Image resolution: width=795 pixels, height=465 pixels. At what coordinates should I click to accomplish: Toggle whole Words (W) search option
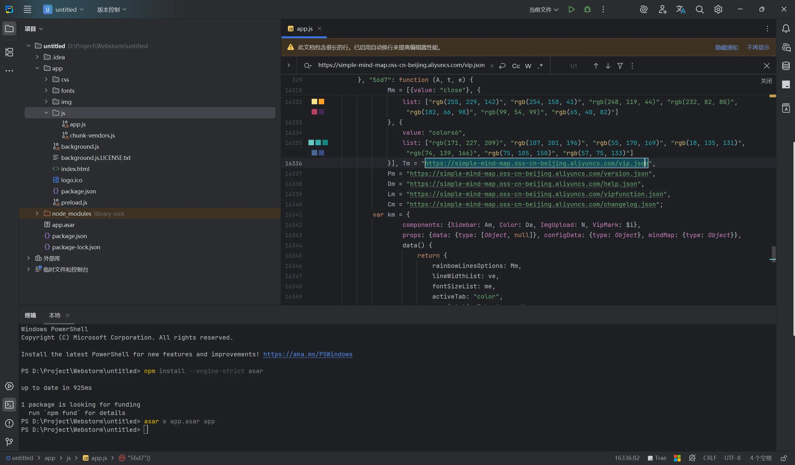pyautogui.click(x=528, y=66)
